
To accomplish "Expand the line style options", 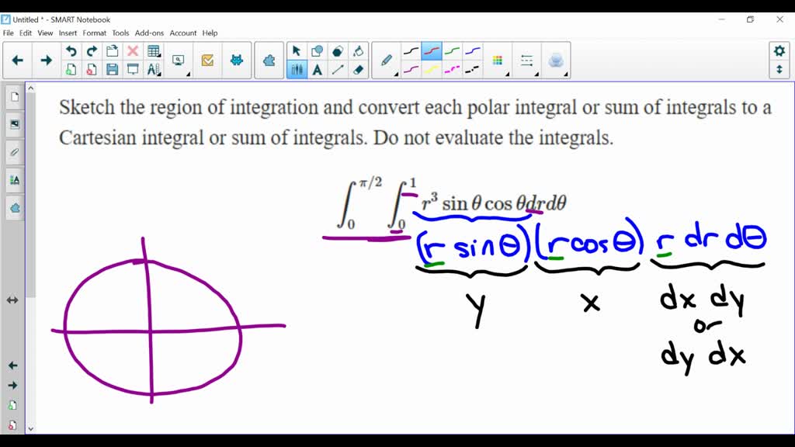I will click(x=537, y=74).
